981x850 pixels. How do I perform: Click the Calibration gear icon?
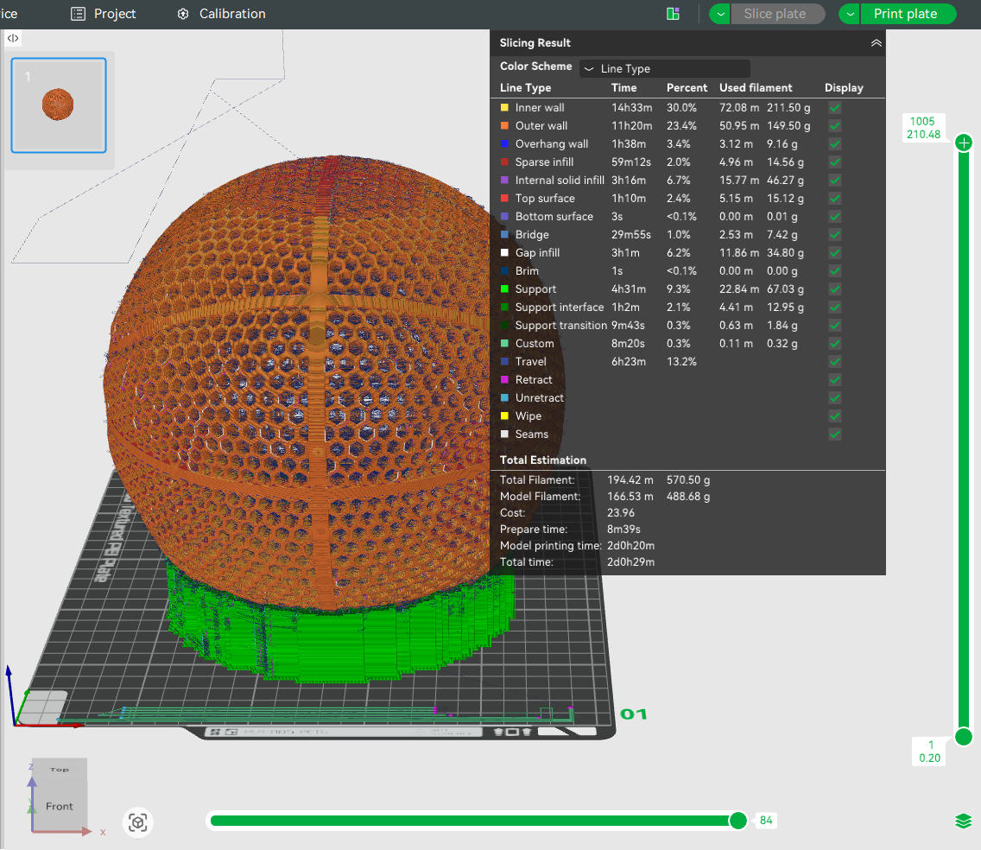[183, 14]
